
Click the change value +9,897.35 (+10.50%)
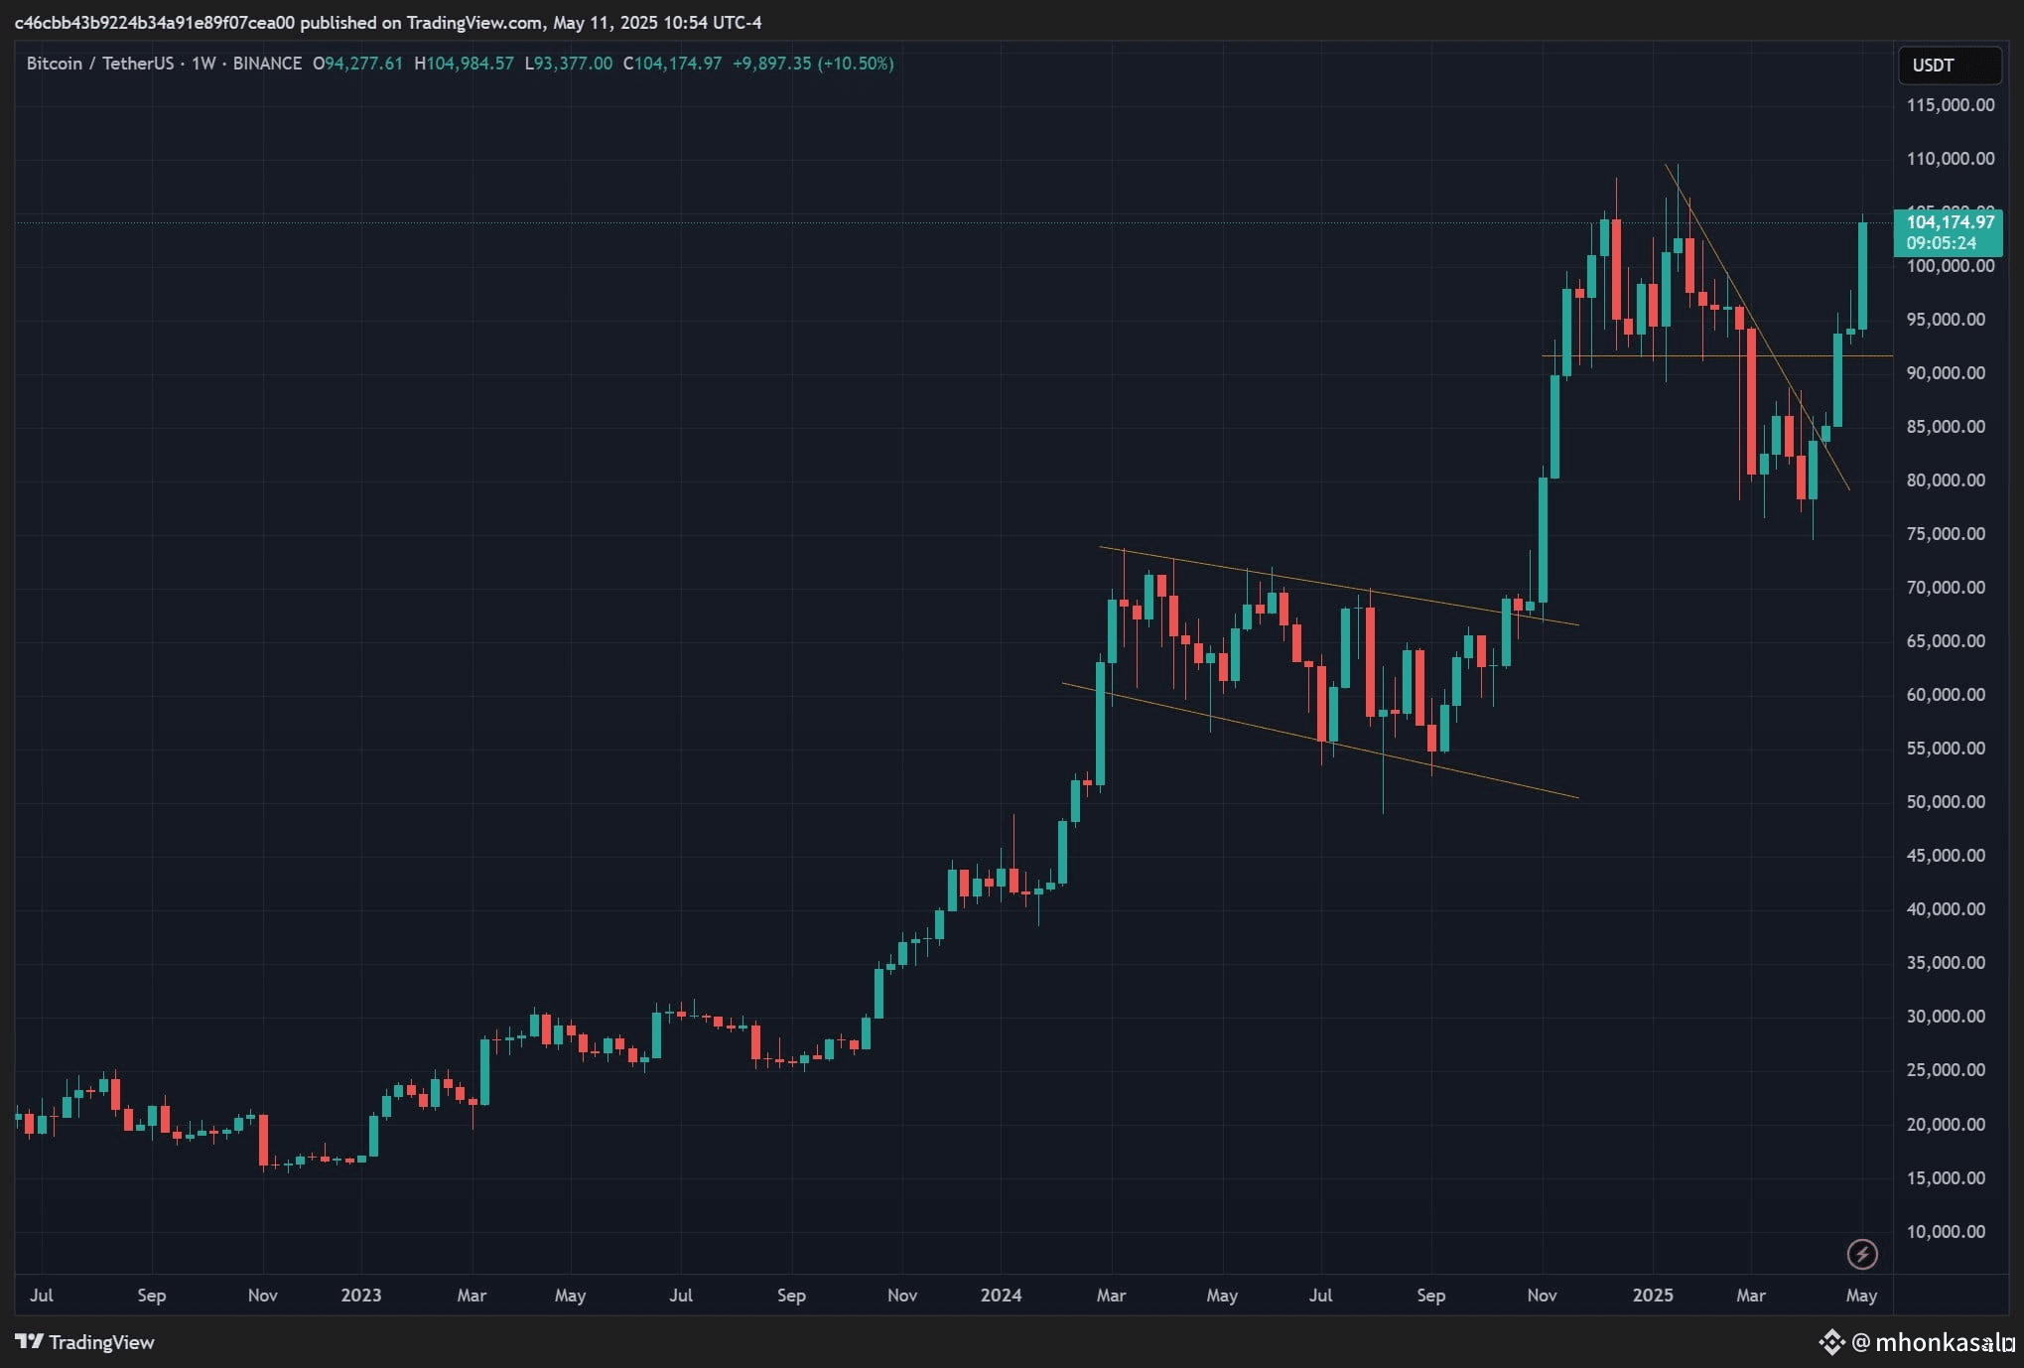pos(813,64)
